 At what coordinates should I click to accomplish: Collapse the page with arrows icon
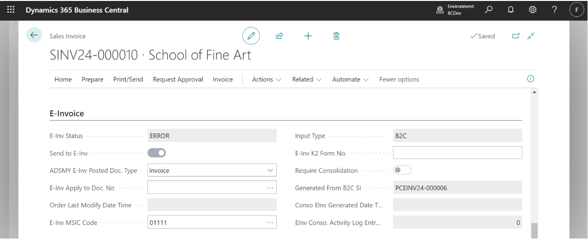pyautogui.click(x=531, y=36)
